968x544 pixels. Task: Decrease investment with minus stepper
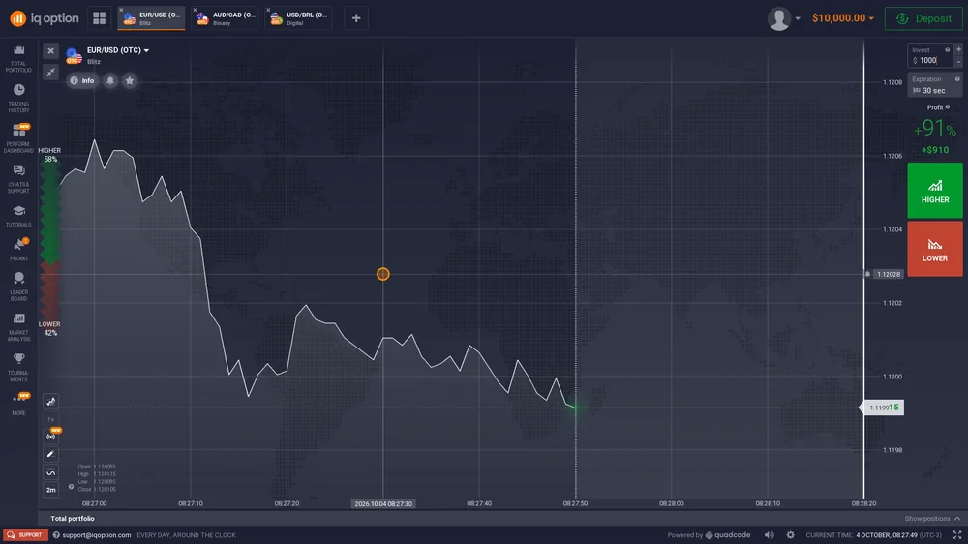point(958,61)
